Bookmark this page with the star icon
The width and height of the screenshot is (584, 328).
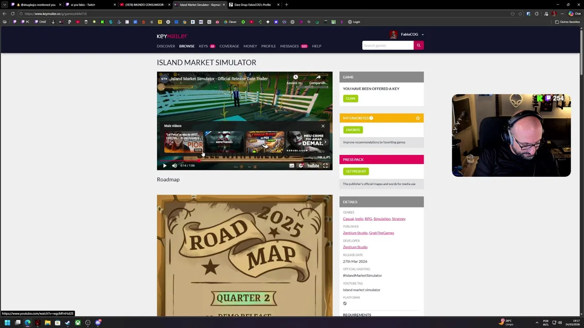point(520,14)
